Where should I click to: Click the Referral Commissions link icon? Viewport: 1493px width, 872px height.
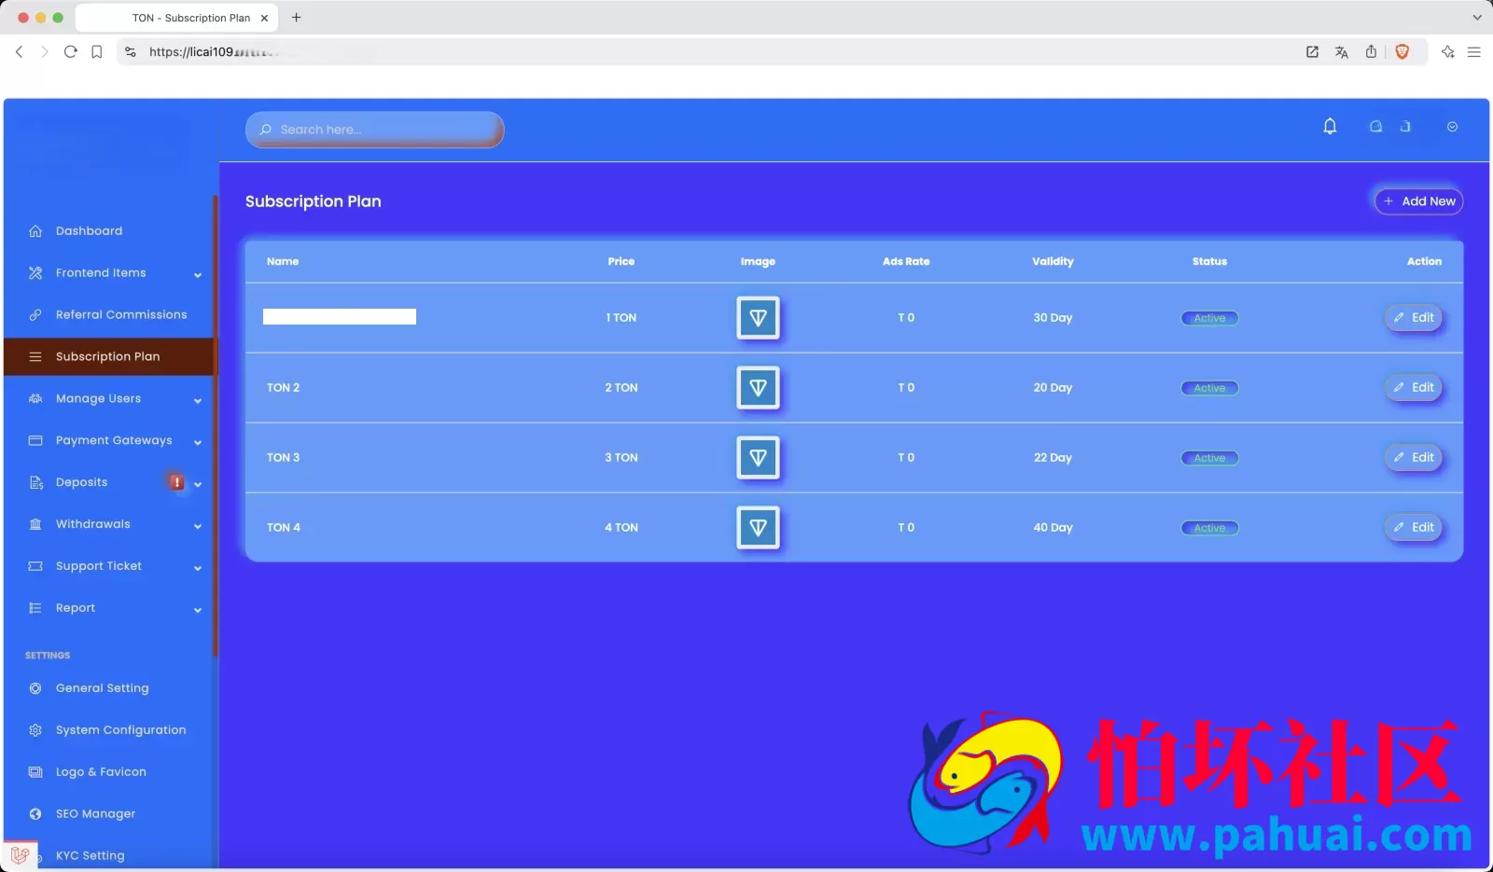pyautogui.click(x=35, y=315)
